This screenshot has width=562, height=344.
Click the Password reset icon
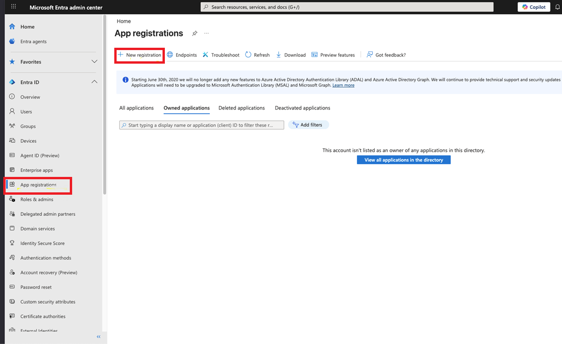(x=12, y=287)
